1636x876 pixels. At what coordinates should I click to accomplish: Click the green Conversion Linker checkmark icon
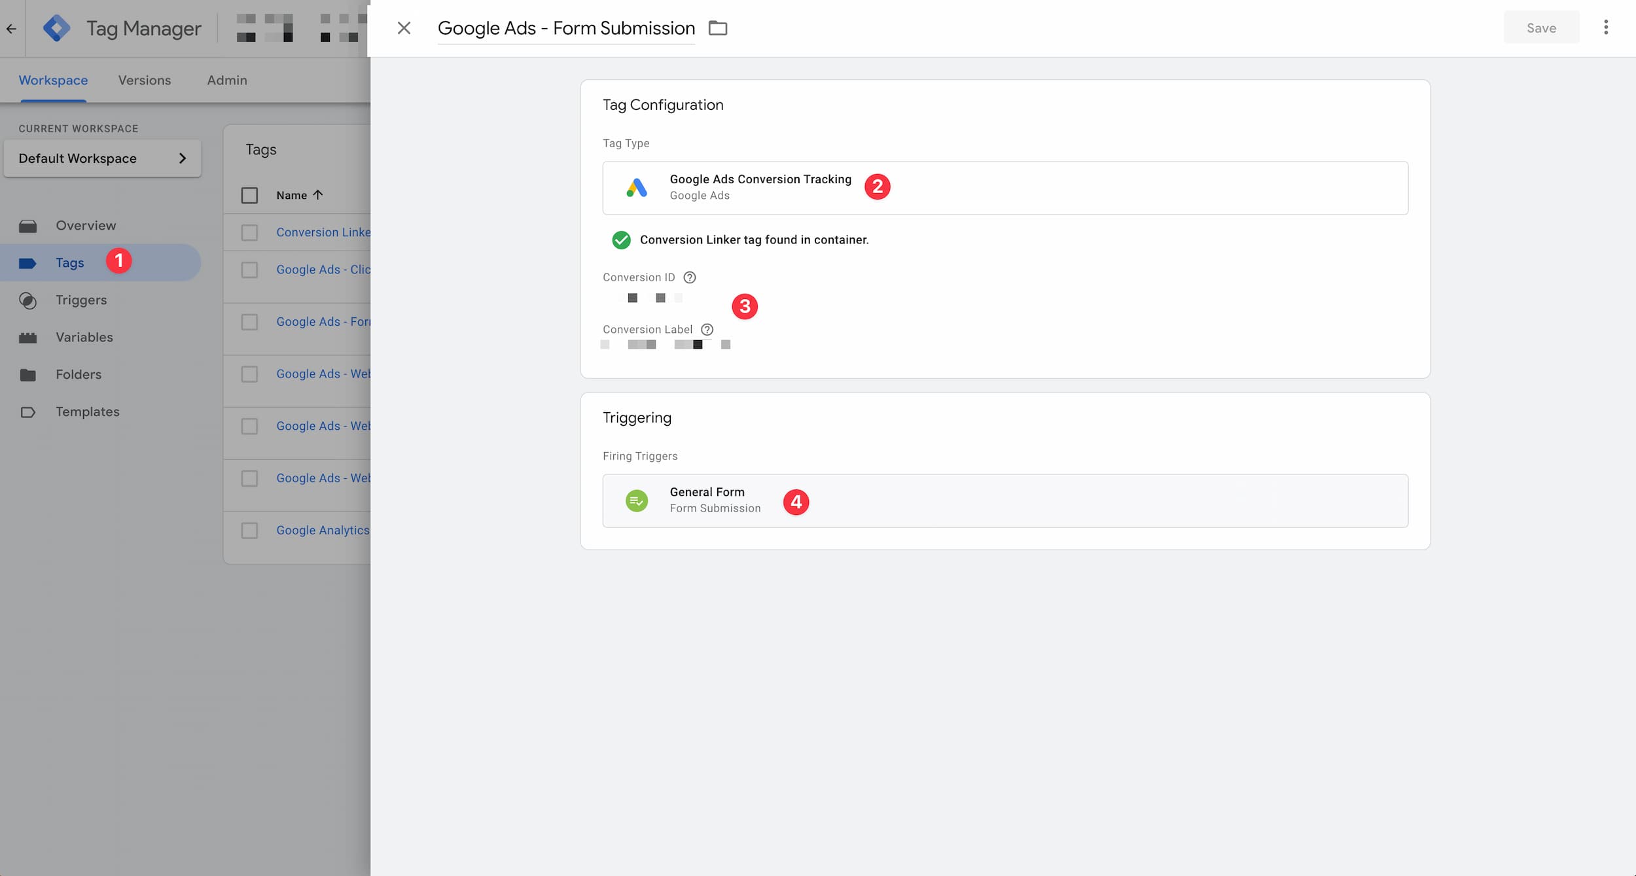pyautogui.click(x=621, y=240)
